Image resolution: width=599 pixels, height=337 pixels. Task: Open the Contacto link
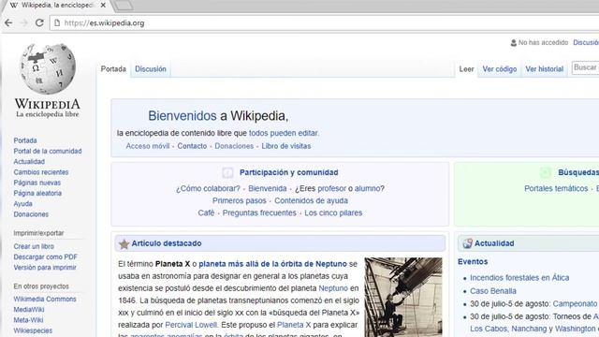(x=192, y=146)
